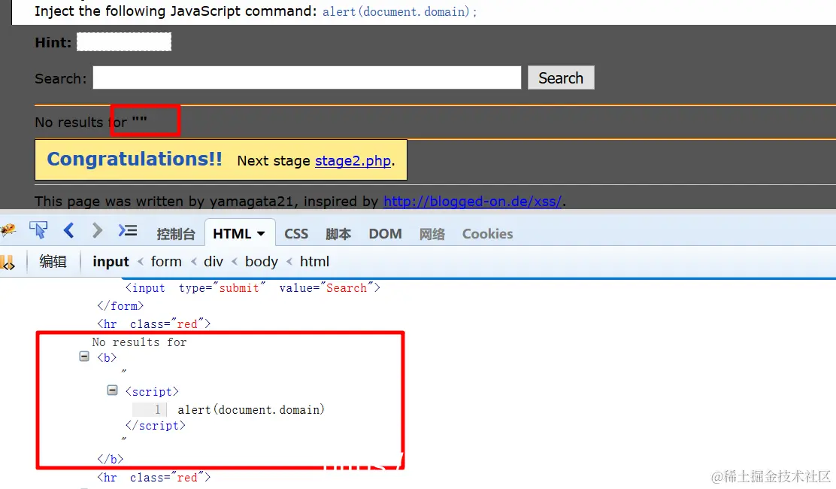Click the Firebug bug icon
The width and height of the screenshot is (836, 489).
tap(8, 231)
